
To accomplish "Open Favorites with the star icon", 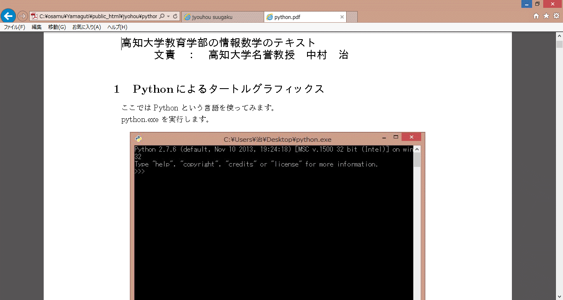I will click(x=546, y=16).
